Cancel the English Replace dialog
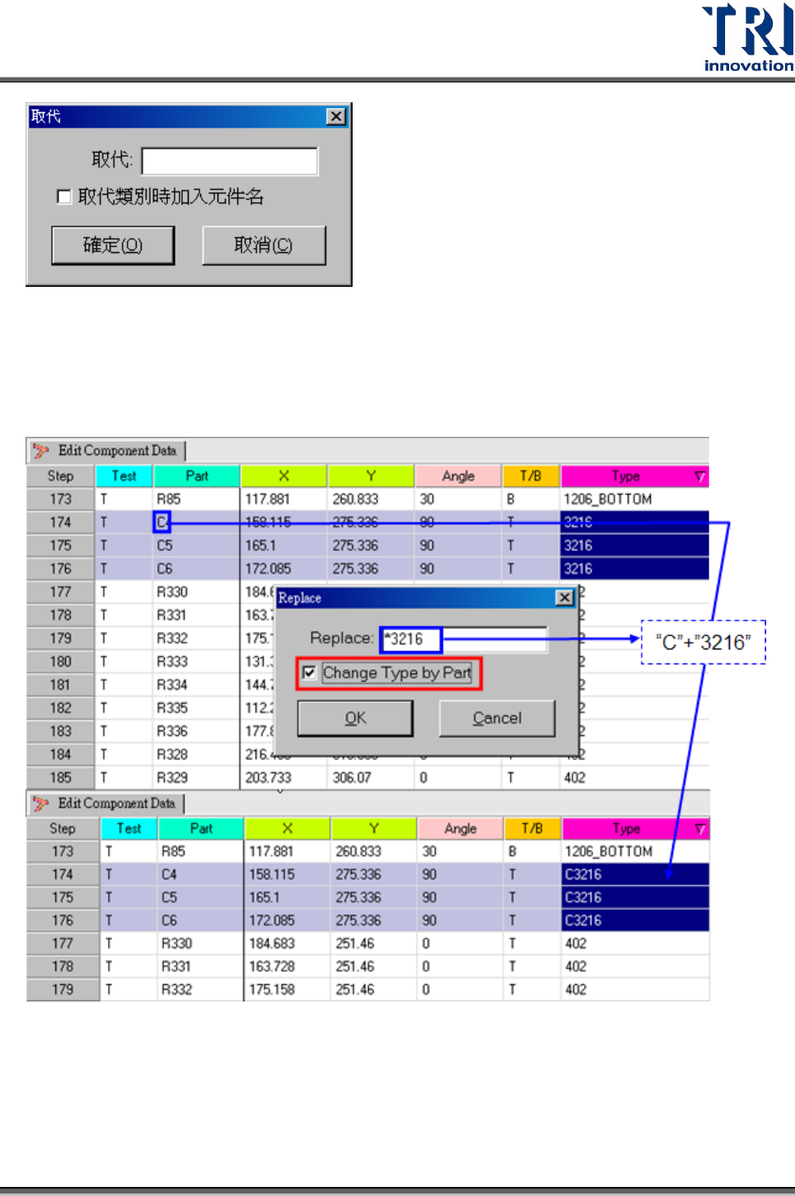The height and width of the screenshot is (1196, 795). point(497,718)
